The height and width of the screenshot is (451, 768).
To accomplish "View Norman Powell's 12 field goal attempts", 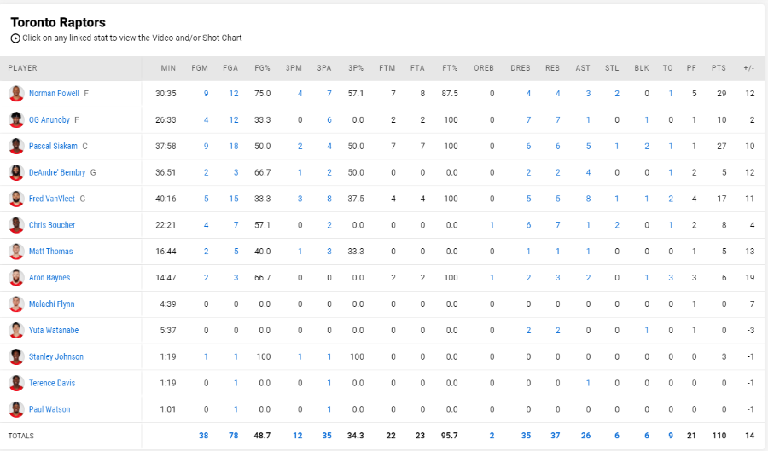I will [234, 94].
